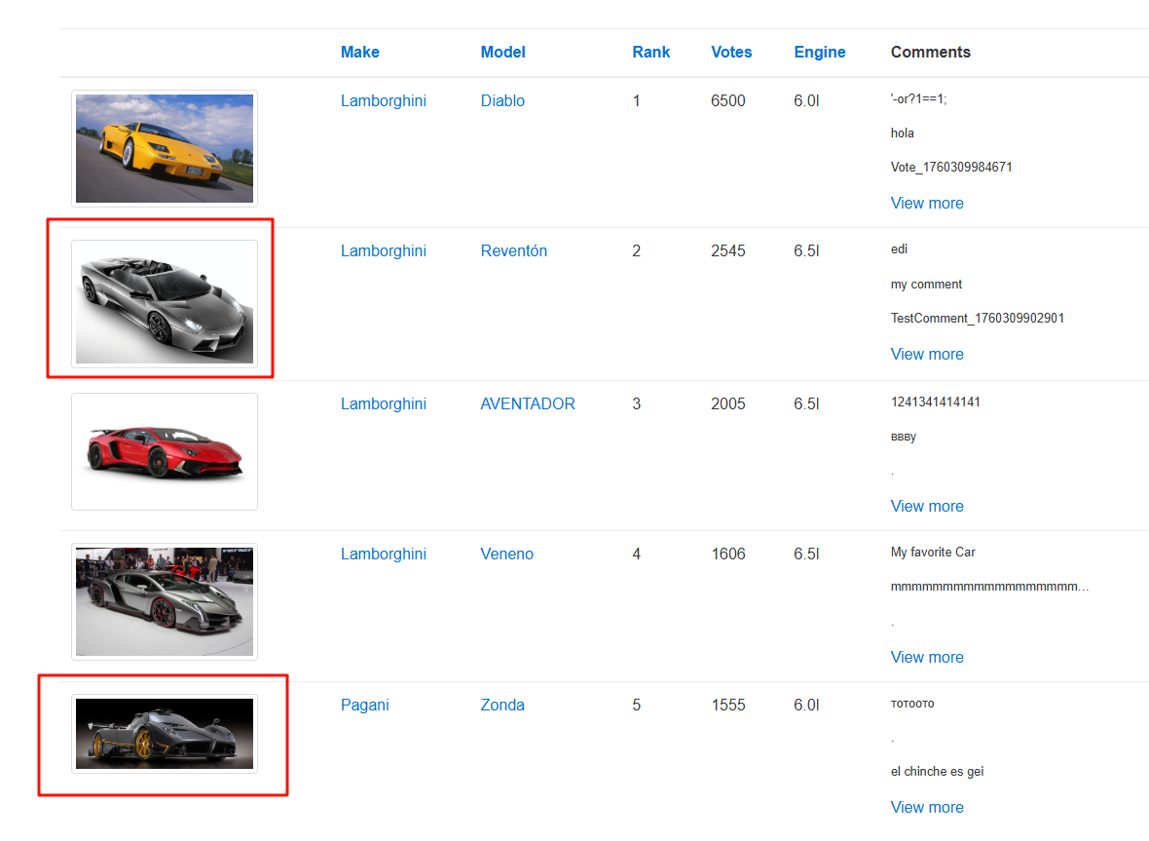Sort cars by Votes header
This screenshot has height=841, width=1149.
(731, 53)
